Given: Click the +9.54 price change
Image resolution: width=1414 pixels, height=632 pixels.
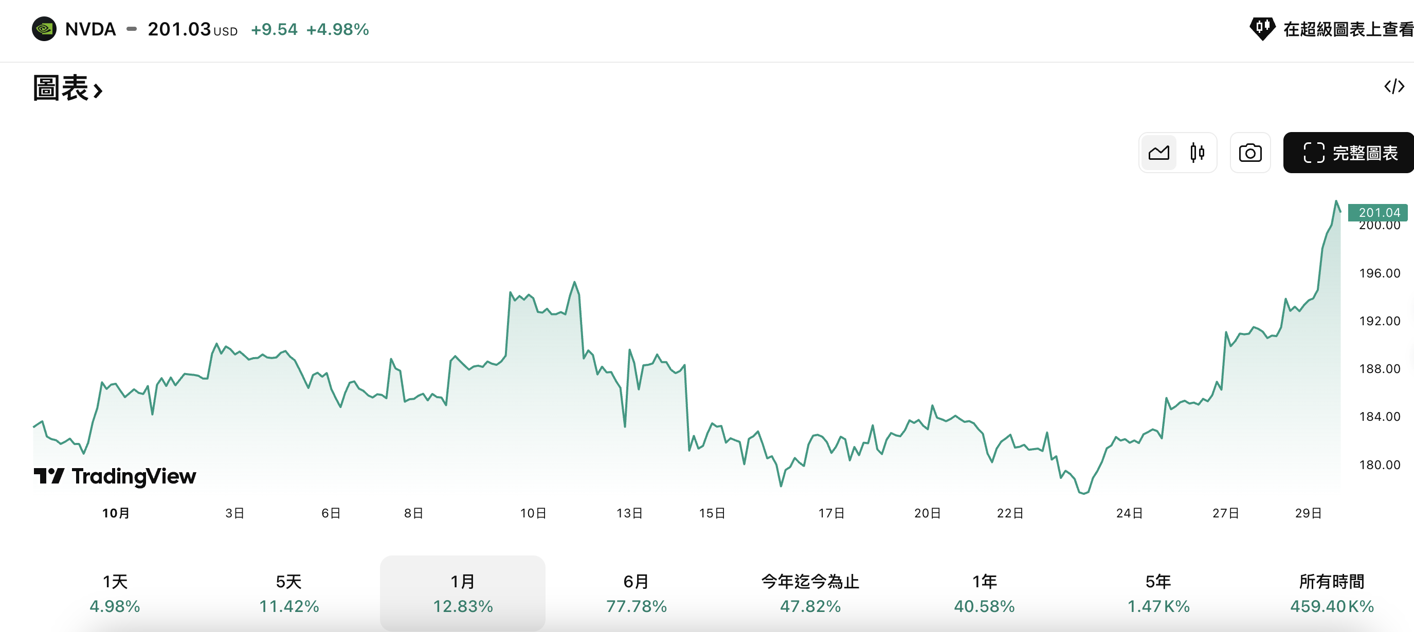Looking at the screenshot, I should tap(274, 30).
